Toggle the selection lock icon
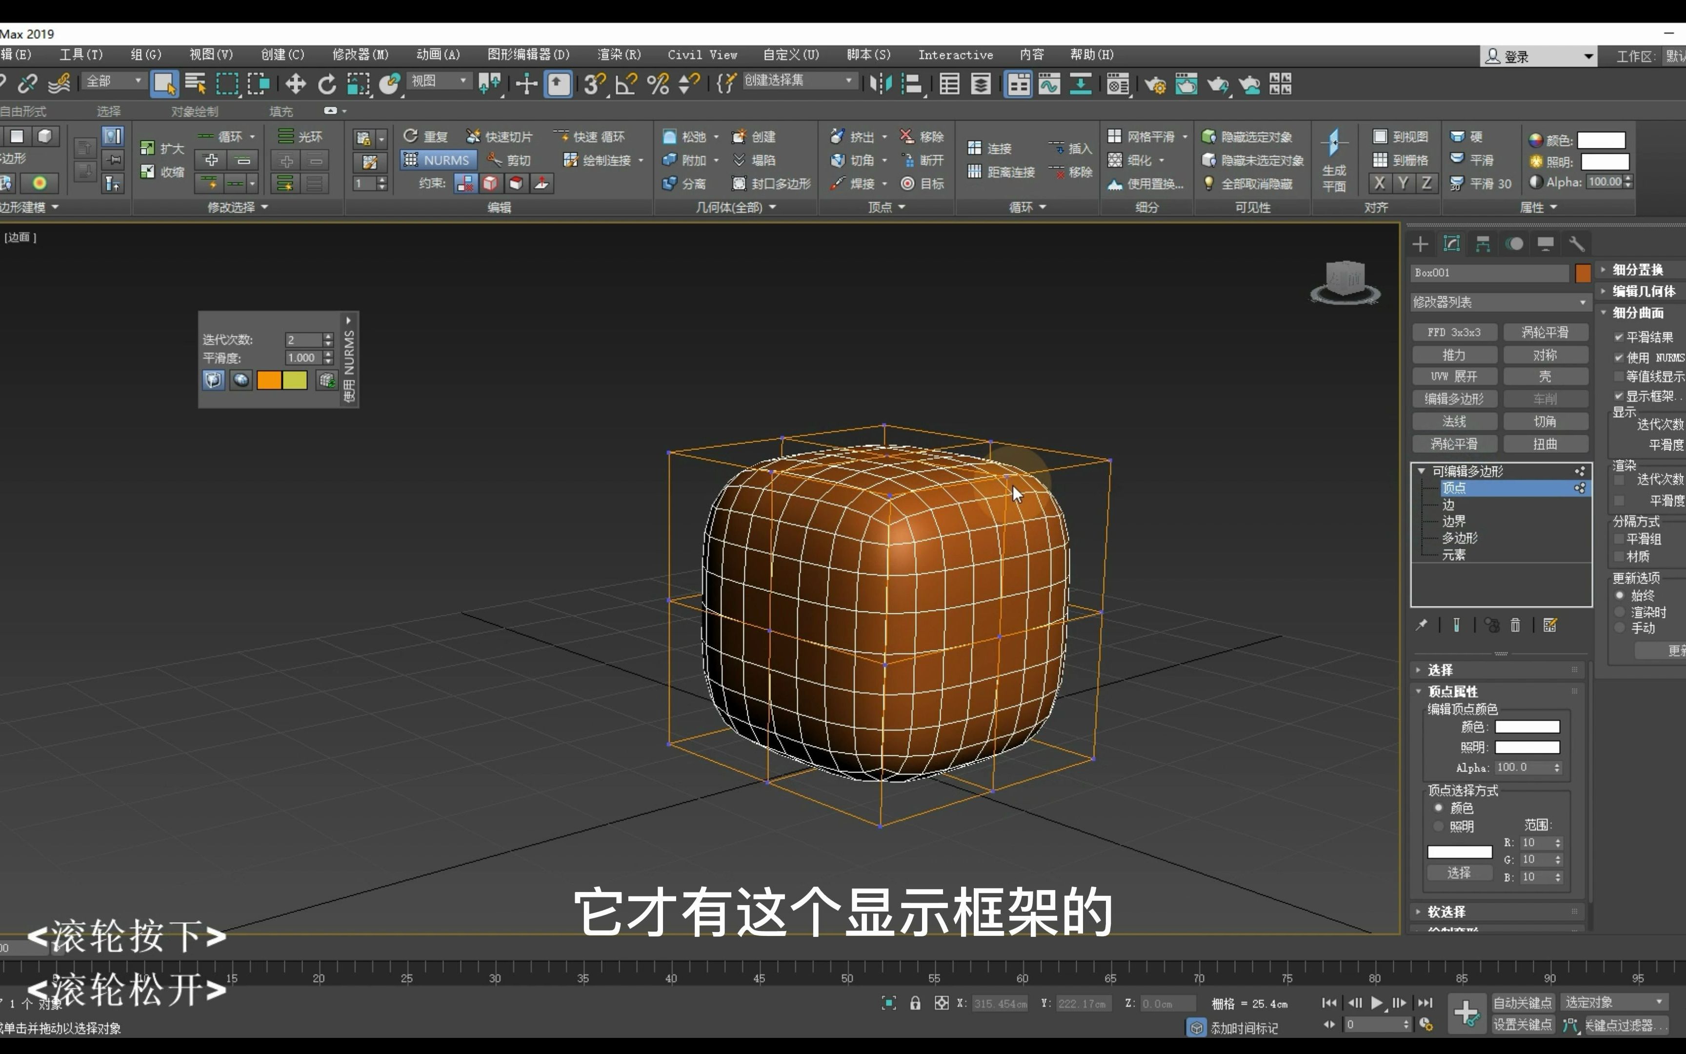This screenshot has width=1686, height=1054. pos(915,1003)
